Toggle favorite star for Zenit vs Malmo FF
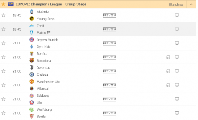198x120 pixels. click(x=3, y=29)
